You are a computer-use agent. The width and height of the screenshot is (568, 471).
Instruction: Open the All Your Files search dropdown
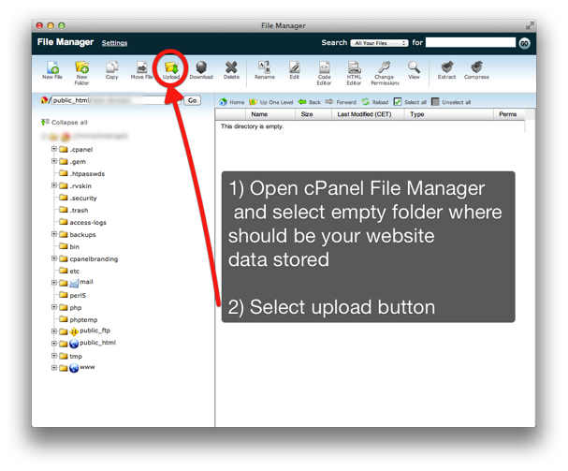coord(379,43)
